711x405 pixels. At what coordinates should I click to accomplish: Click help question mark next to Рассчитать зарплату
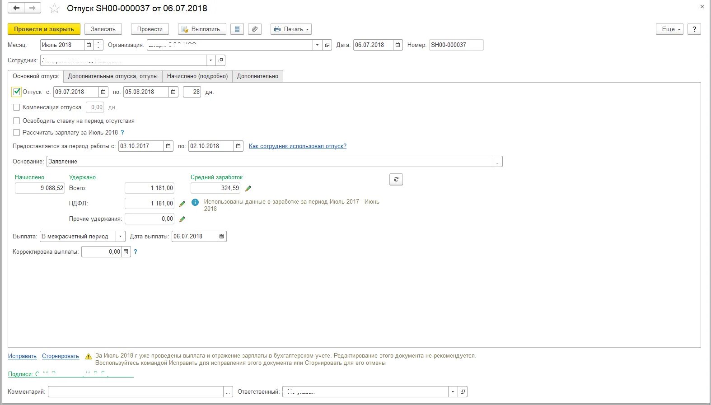122,132
